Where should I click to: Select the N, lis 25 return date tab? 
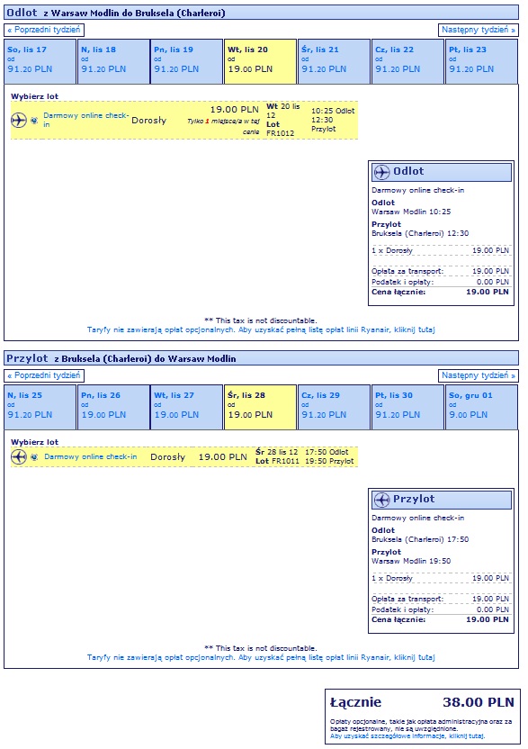coord(40,408)
